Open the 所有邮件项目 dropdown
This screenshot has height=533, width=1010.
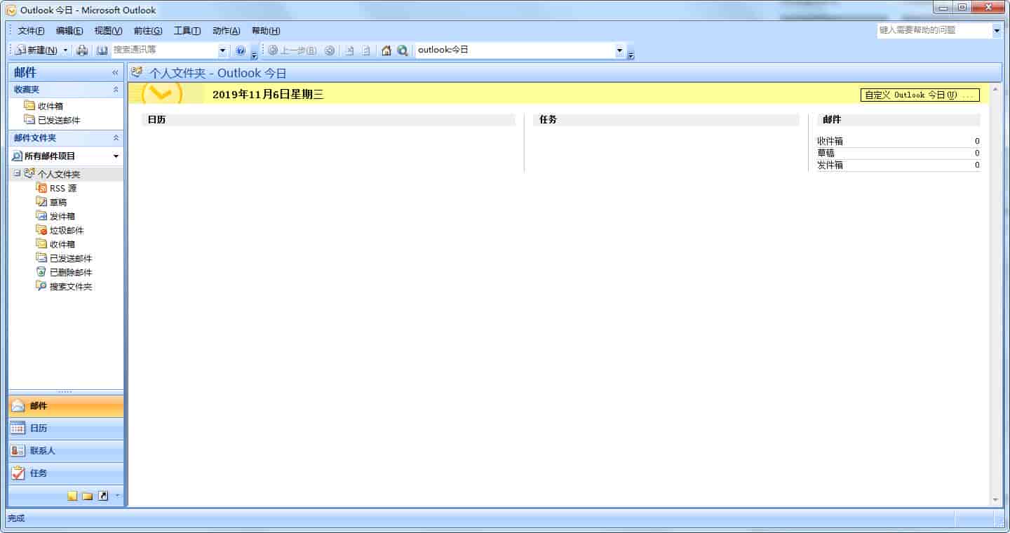[116, 156]
